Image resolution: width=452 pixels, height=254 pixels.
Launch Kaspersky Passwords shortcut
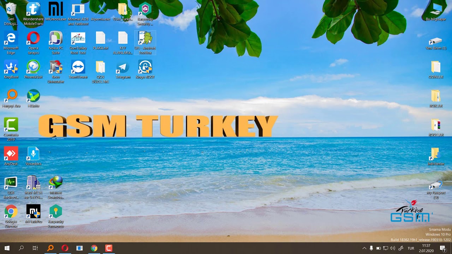56,217
